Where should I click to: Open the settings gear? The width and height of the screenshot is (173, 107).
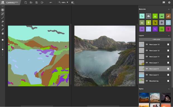pos(169,3)
